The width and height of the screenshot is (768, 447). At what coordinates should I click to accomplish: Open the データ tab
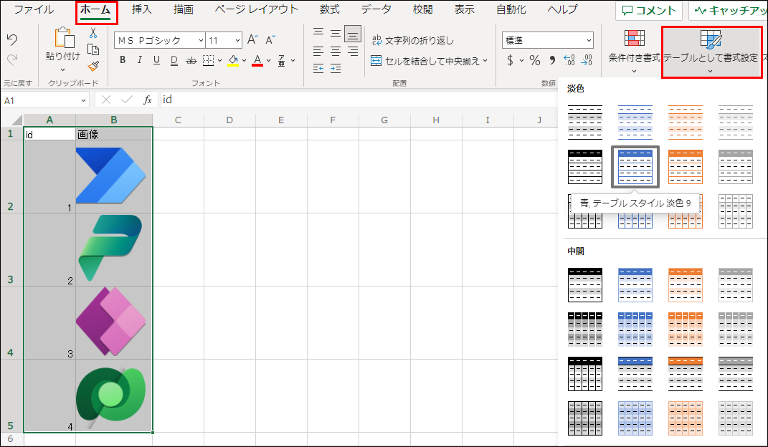point(376,10)
